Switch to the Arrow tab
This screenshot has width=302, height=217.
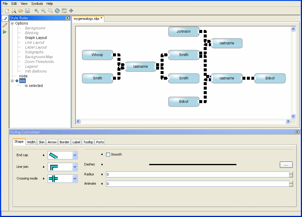coord(52,142)
